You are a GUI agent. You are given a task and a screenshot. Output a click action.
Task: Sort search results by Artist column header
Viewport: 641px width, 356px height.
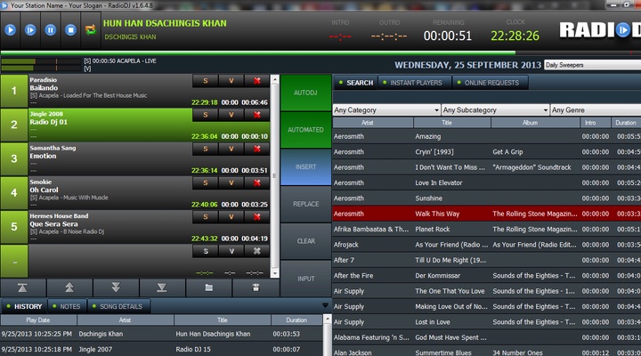(373, 123)
